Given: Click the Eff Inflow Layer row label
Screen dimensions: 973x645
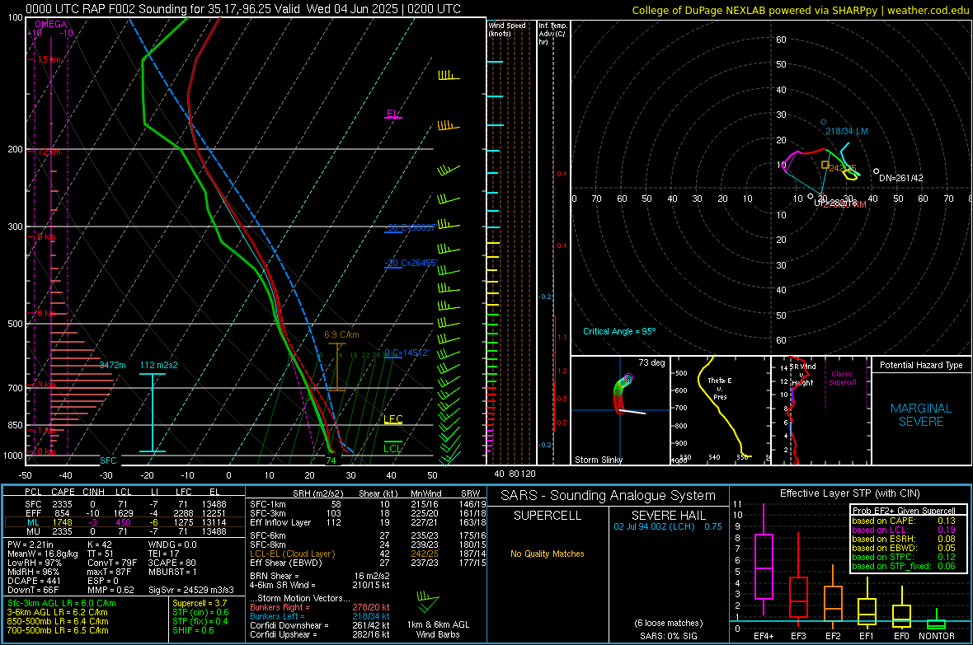Looking at the screenshot, I should tap(280, 522).
